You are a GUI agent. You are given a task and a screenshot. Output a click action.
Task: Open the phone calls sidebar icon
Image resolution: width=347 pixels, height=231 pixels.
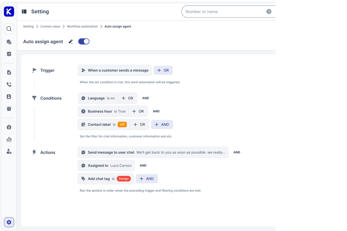click(9, 84)
